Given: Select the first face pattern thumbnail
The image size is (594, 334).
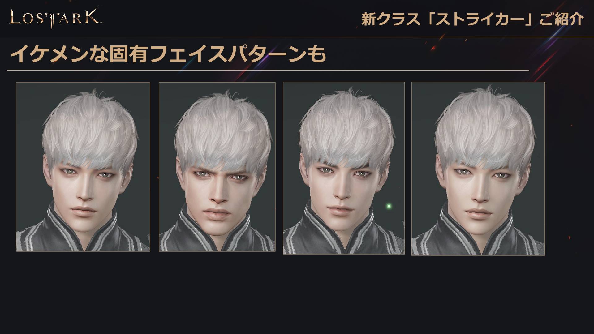Looking at the screenshot, I should (x=83, y=167).
